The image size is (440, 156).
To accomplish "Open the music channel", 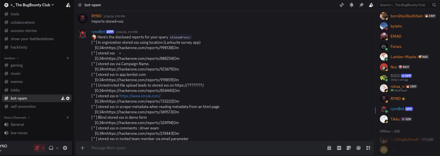I will coord(37,74).
